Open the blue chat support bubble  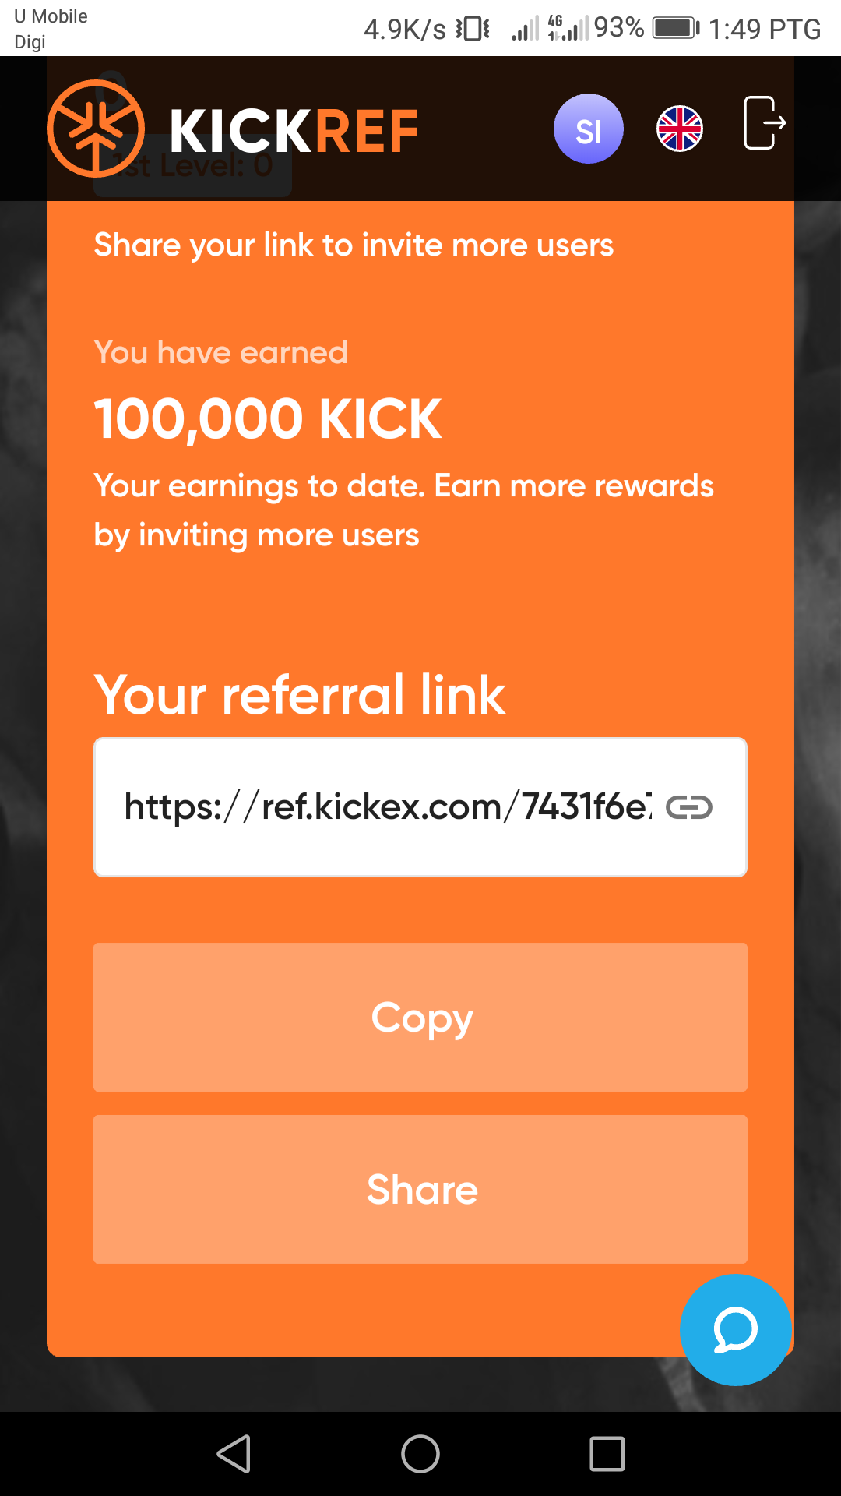click(736, 1330)
